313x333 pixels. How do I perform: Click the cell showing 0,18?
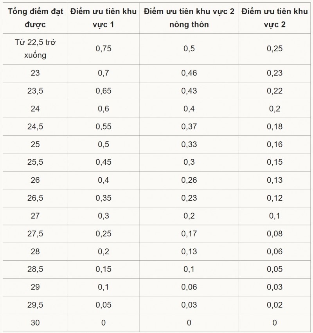pos(274,127)
